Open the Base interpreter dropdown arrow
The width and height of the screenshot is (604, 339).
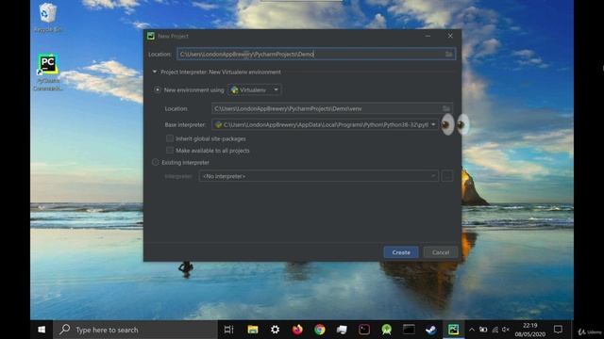(433, 124)
